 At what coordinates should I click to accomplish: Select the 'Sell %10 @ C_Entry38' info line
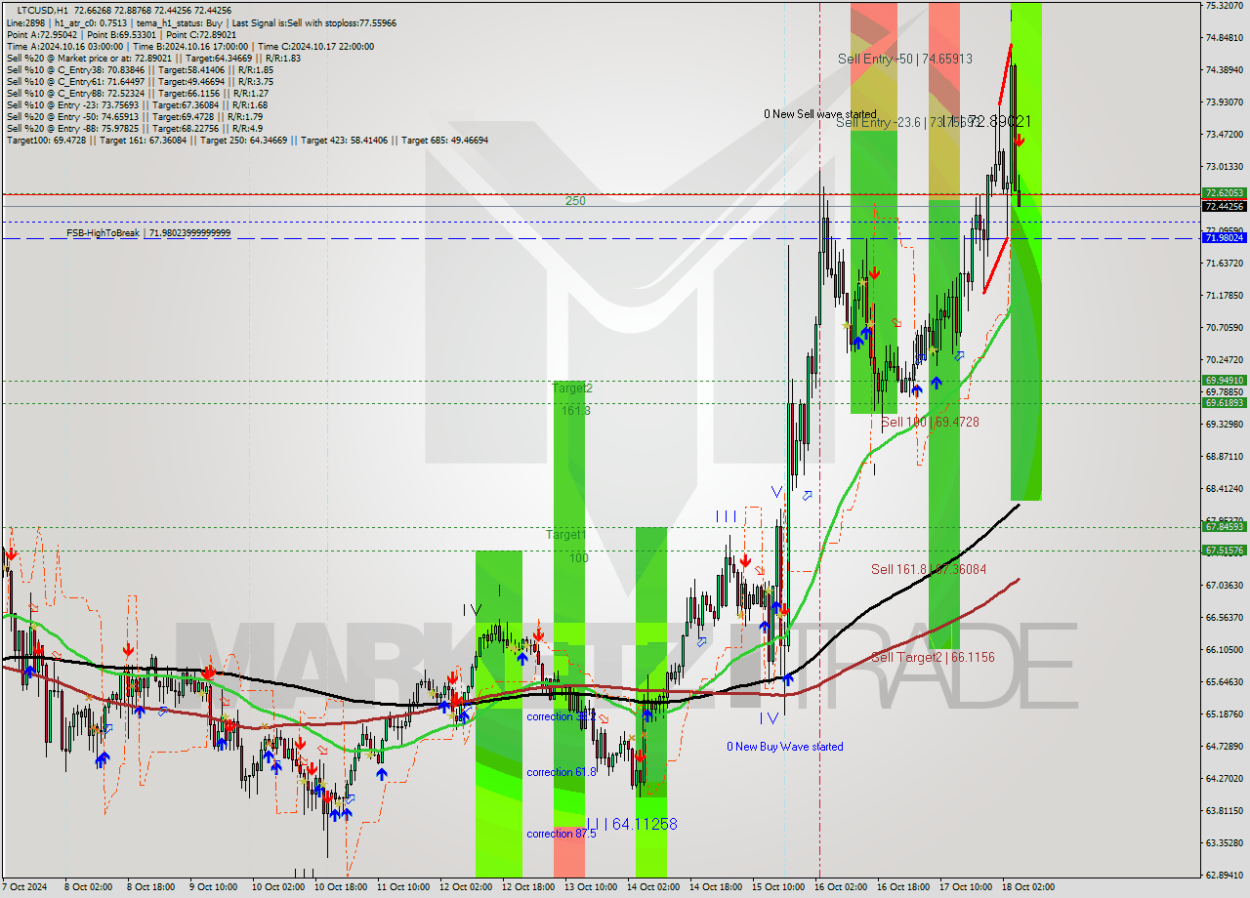(140, 69)
